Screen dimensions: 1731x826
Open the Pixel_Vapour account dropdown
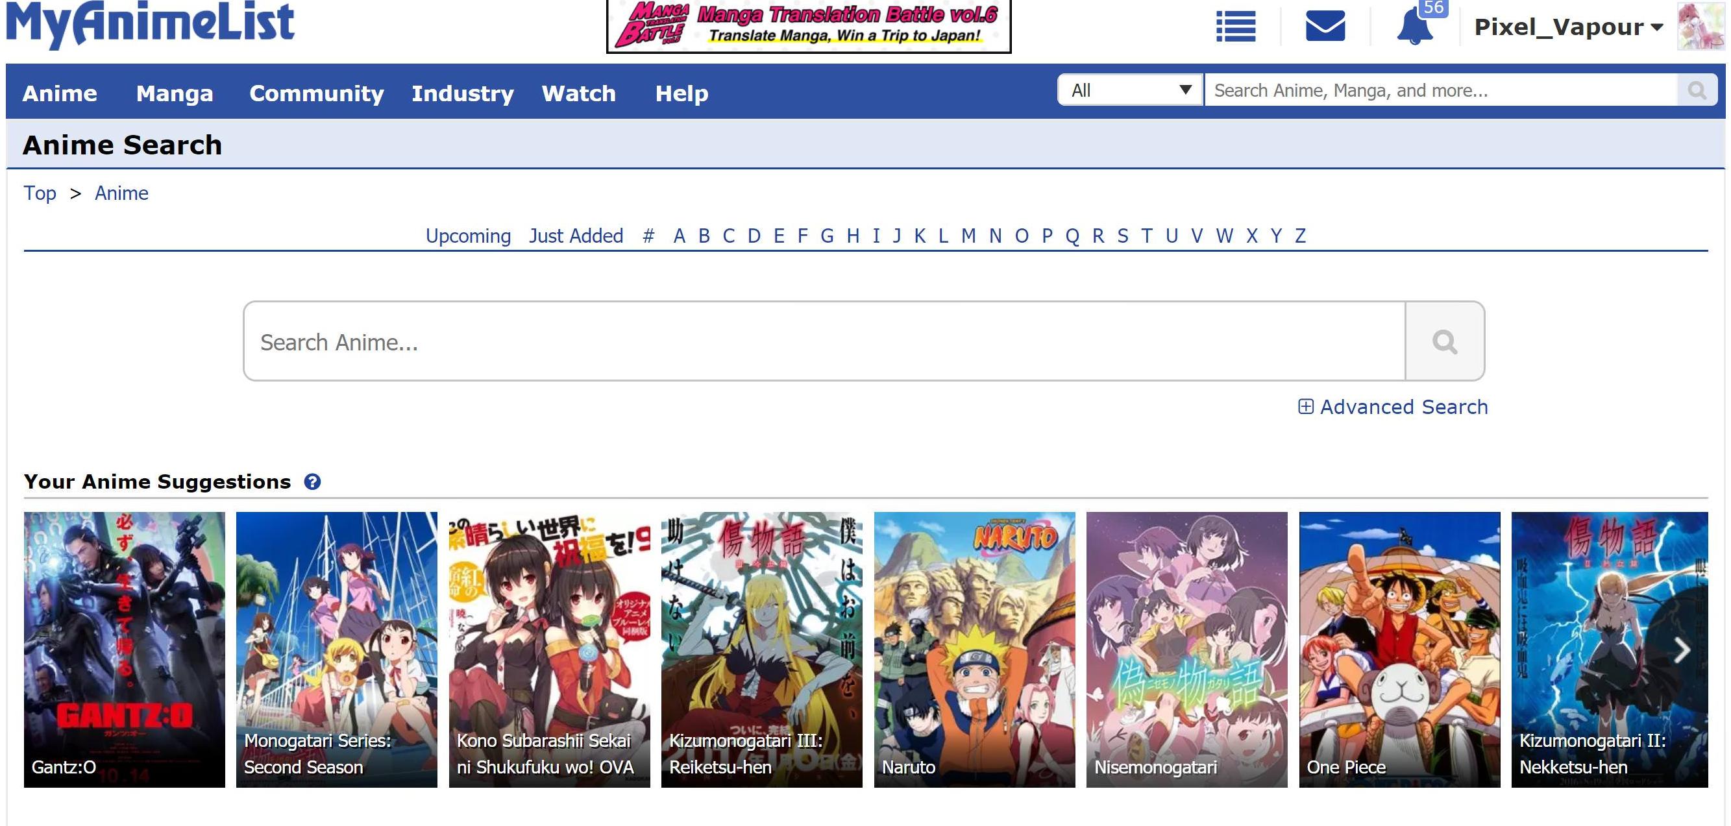coord(1568,27)
